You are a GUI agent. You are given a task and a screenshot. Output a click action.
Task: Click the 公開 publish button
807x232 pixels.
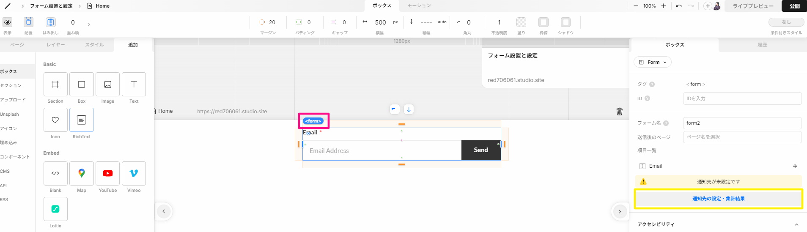pos(795,6)
